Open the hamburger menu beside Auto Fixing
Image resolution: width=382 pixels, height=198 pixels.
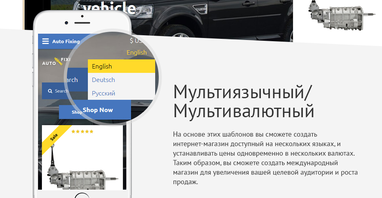tap(46, 41)
